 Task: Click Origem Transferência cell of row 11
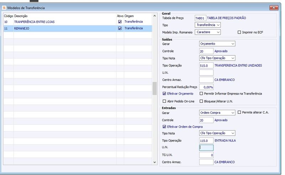[134, 28]
